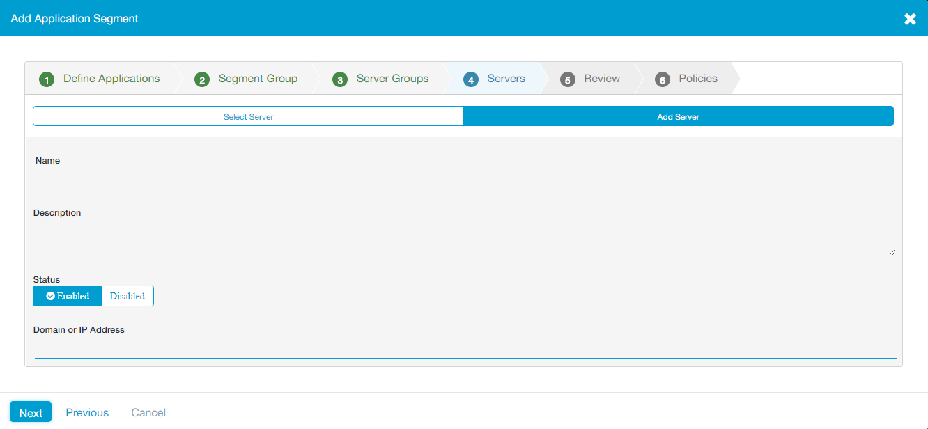Click Cancel to abort the wizard

click(148, 413)
